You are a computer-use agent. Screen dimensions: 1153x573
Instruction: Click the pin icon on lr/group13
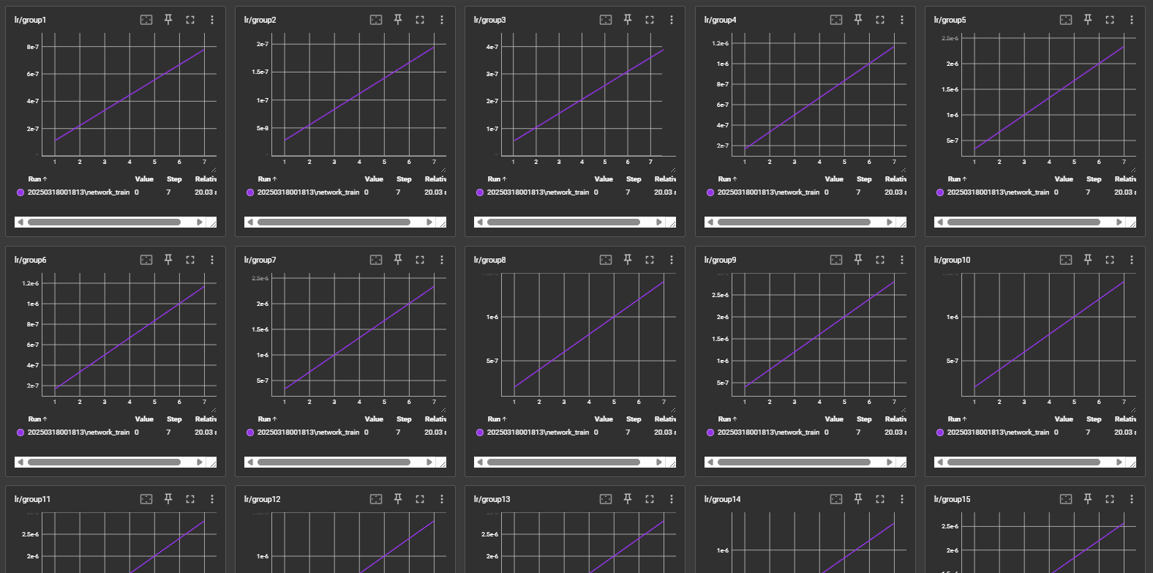(x=628, y=499)
